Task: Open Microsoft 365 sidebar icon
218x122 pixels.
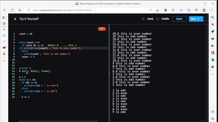Action: tap(213, 53)
